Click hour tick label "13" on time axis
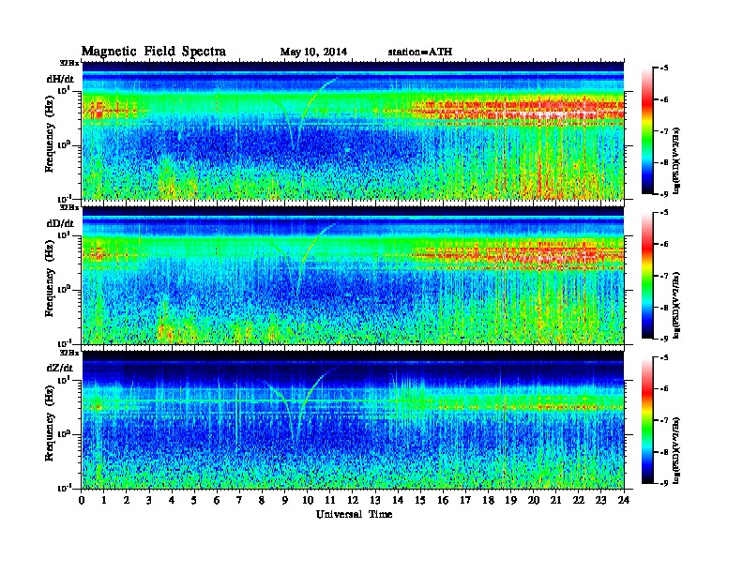The image size is (743, 574). (375, 500)
